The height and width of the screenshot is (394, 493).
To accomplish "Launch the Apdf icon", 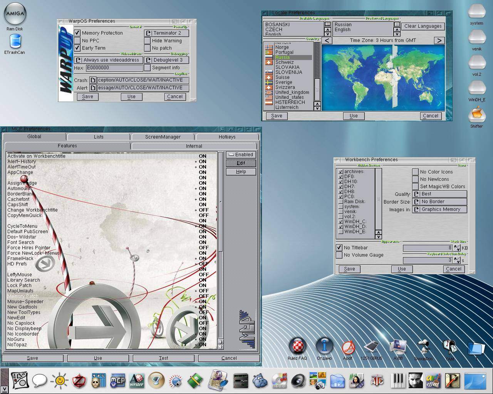I will tap(347, 348).
